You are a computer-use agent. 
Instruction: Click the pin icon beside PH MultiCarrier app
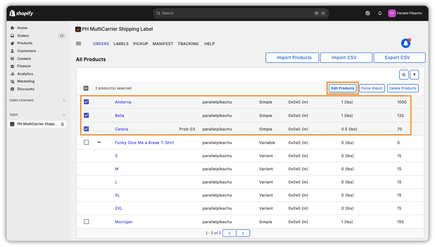coord(62,124)
